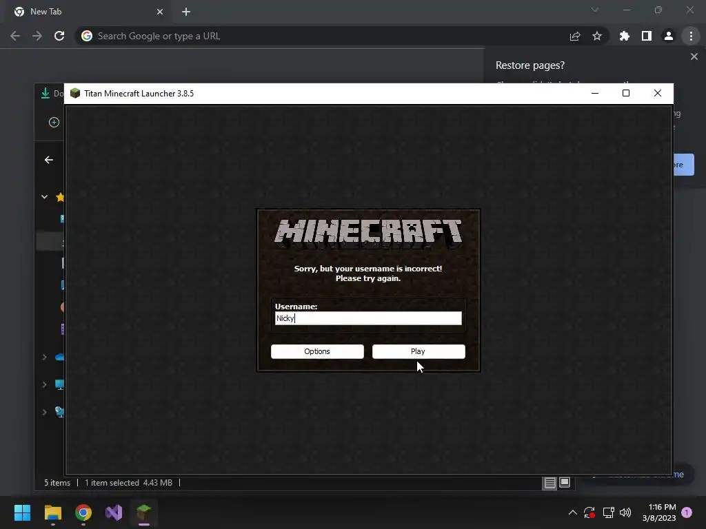Screen dimensions: 706x529
Task: Click the Chrome reload page icon
Action: pos(59,36)
